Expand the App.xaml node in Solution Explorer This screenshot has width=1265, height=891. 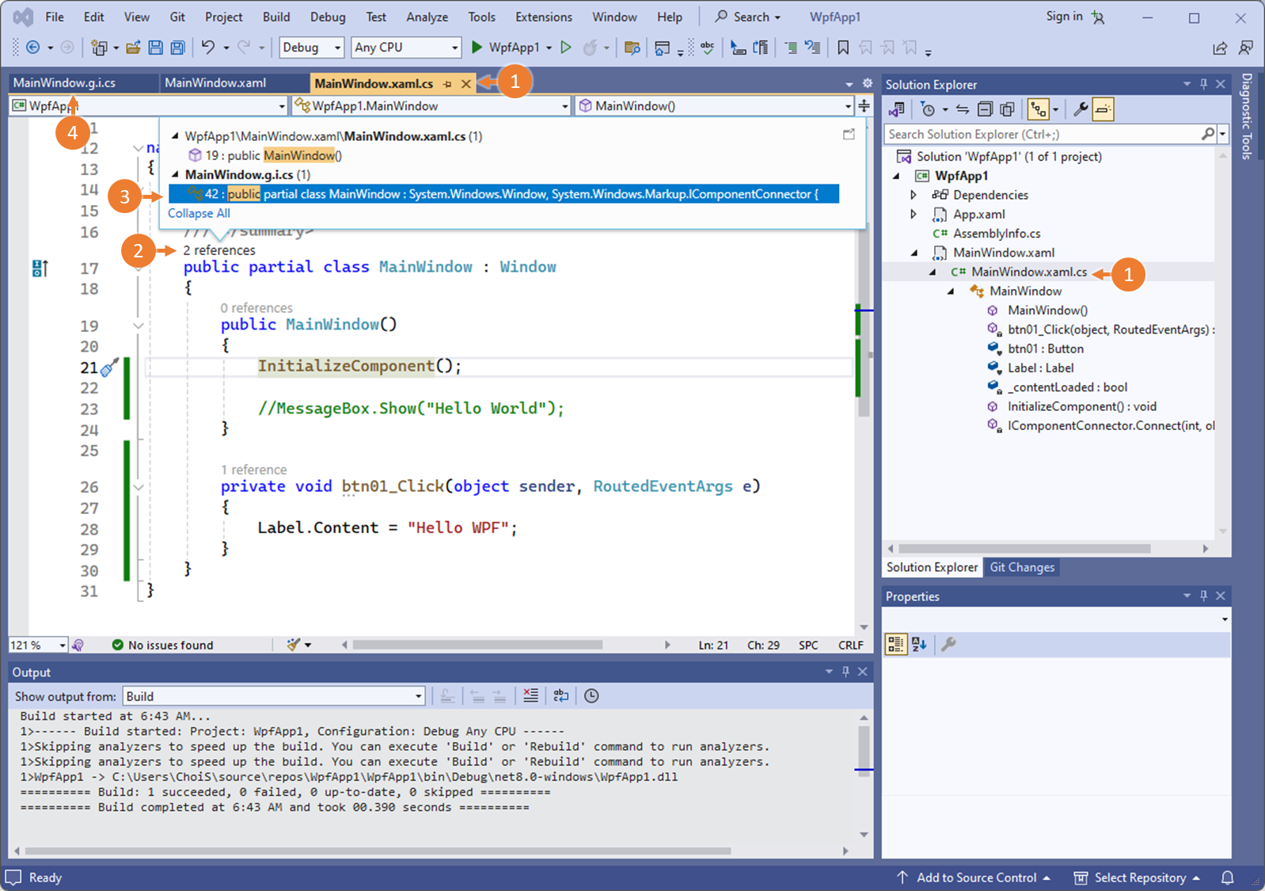(x=914, y=214)
